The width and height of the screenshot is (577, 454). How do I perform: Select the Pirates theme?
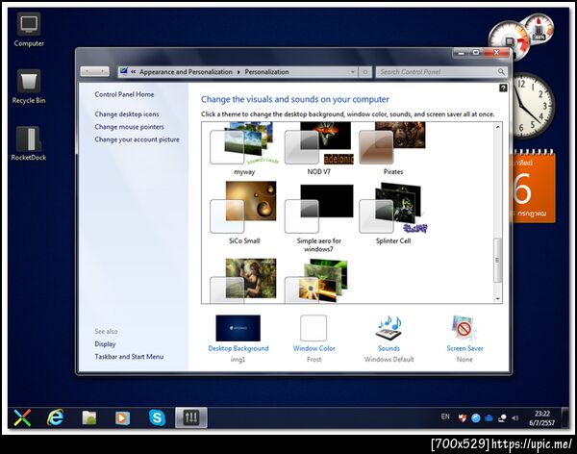point(393,148)
